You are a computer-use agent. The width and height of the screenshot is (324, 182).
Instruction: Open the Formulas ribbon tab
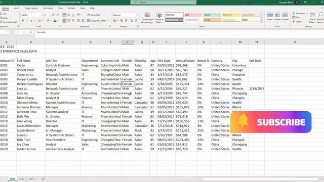tap(48, 8)
